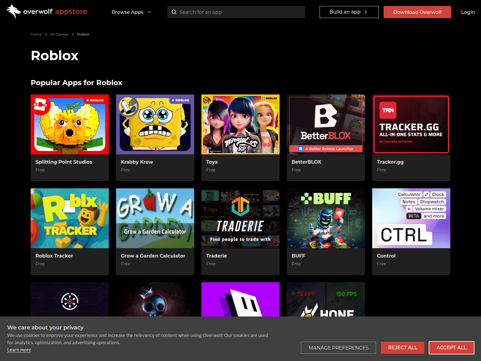Click REJECT ALL cookies

pyautogui.click(x=403, y=347)
